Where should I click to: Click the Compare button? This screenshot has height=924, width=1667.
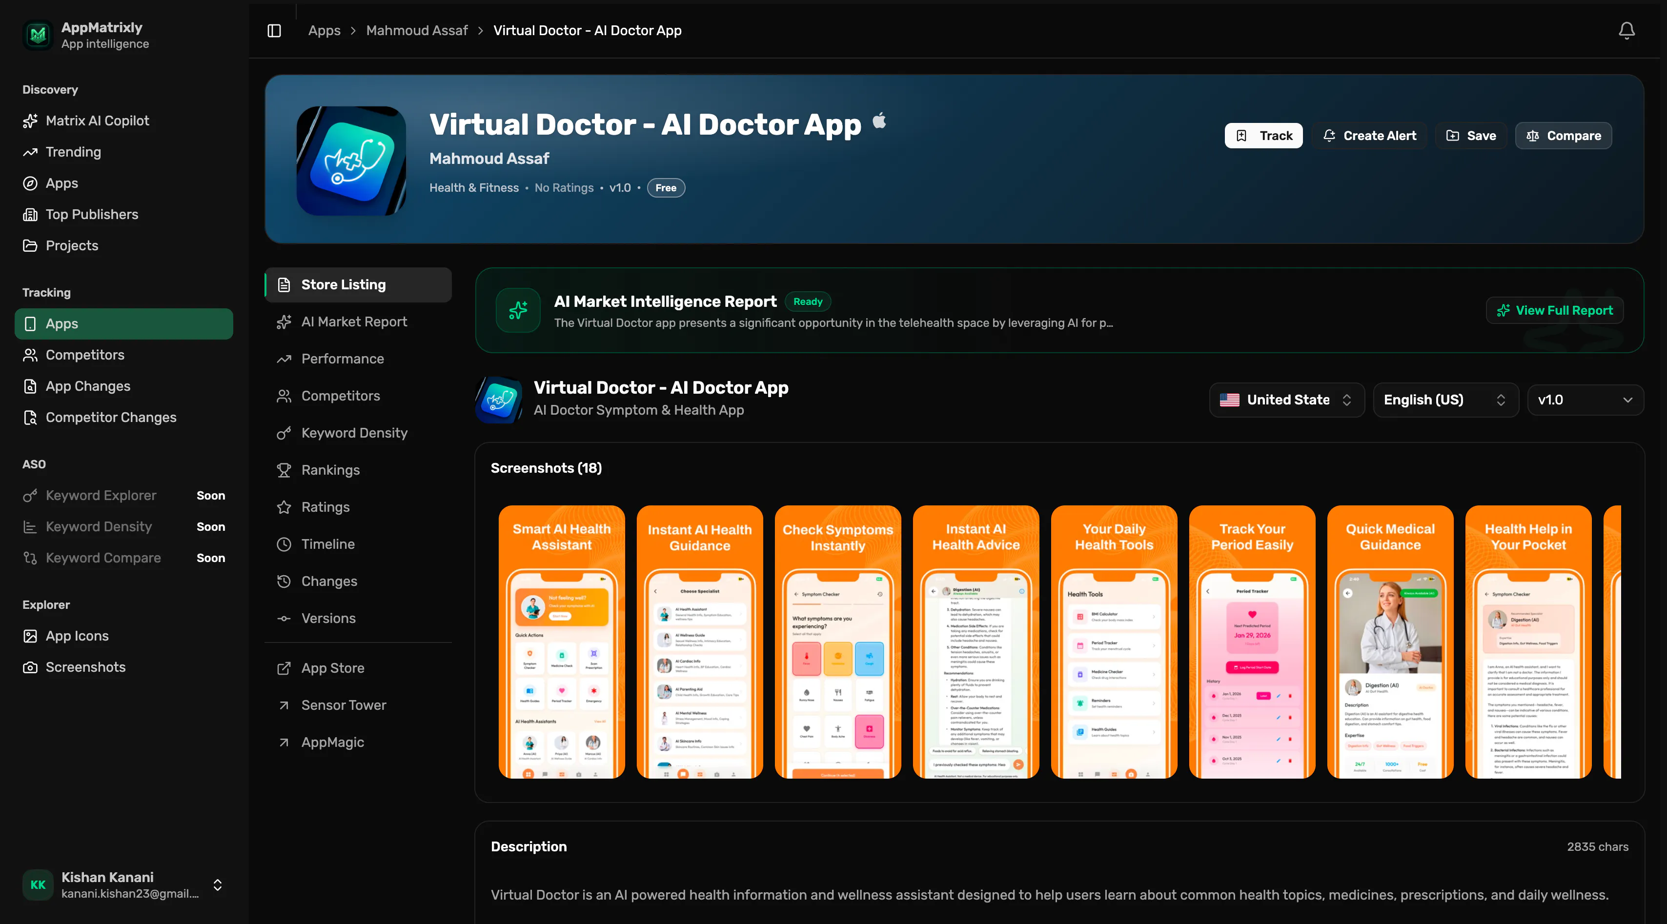coord(1563,135)
